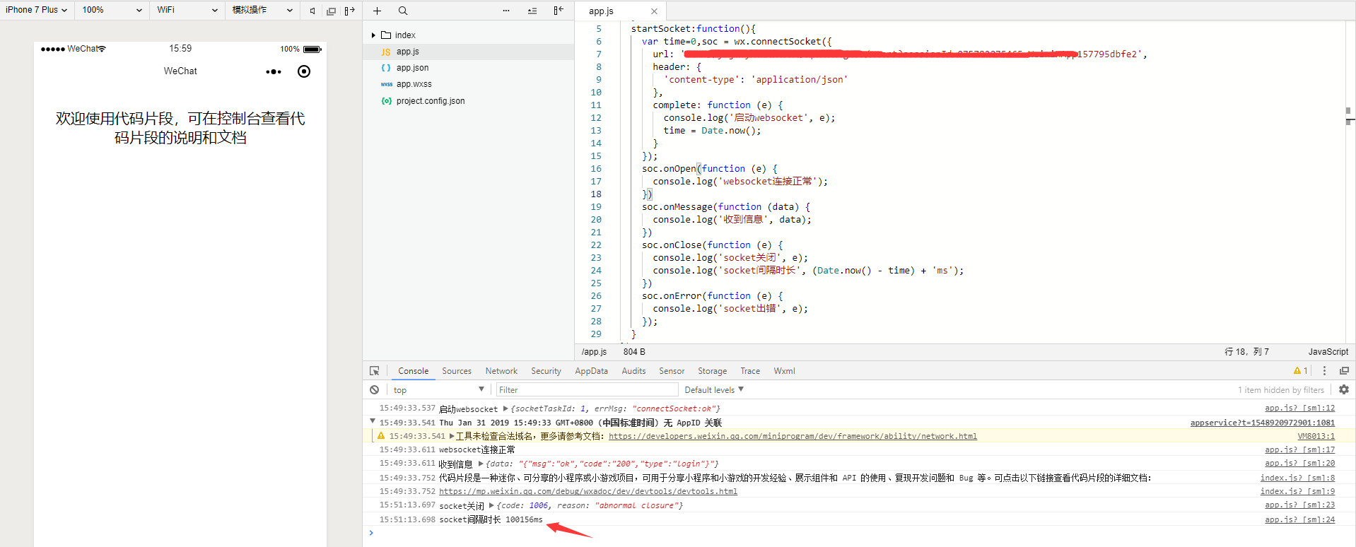Viewport: 1356px width, 547px height.
Task: Open source link app.js? [sm]:20
Action: (1299, 463)
